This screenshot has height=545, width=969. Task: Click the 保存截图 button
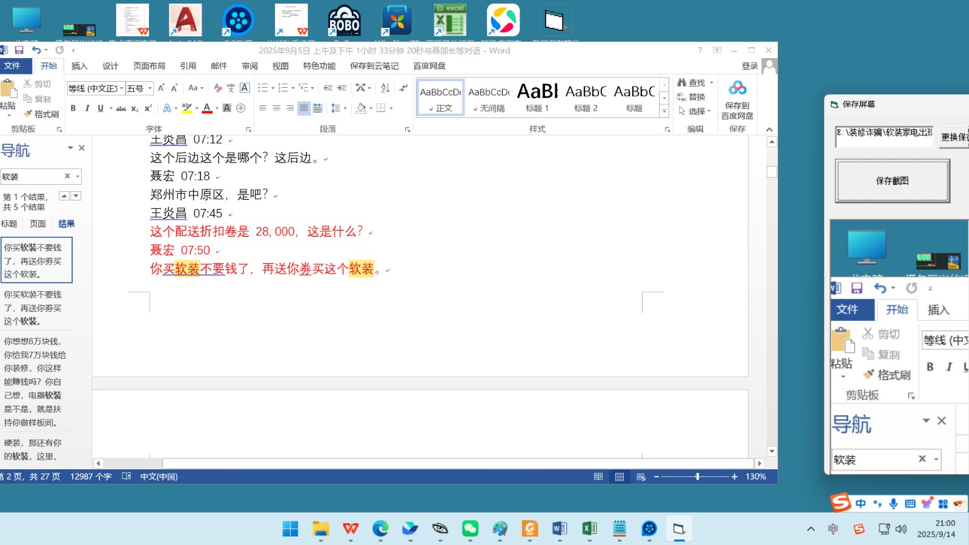click(892, 180)
